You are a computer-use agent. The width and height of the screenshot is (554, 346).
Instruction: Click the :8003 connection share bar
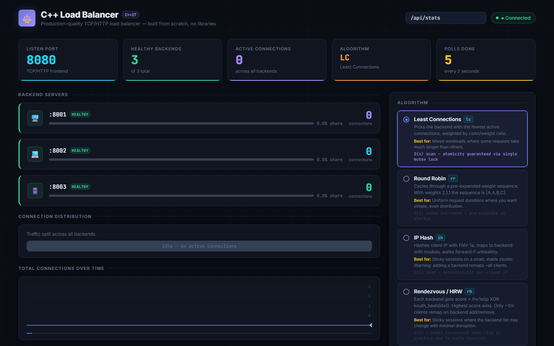[181, 196]
